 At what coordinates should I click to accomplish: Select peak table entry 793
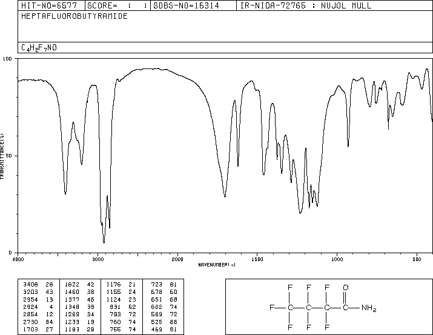[x=115, y=314]
